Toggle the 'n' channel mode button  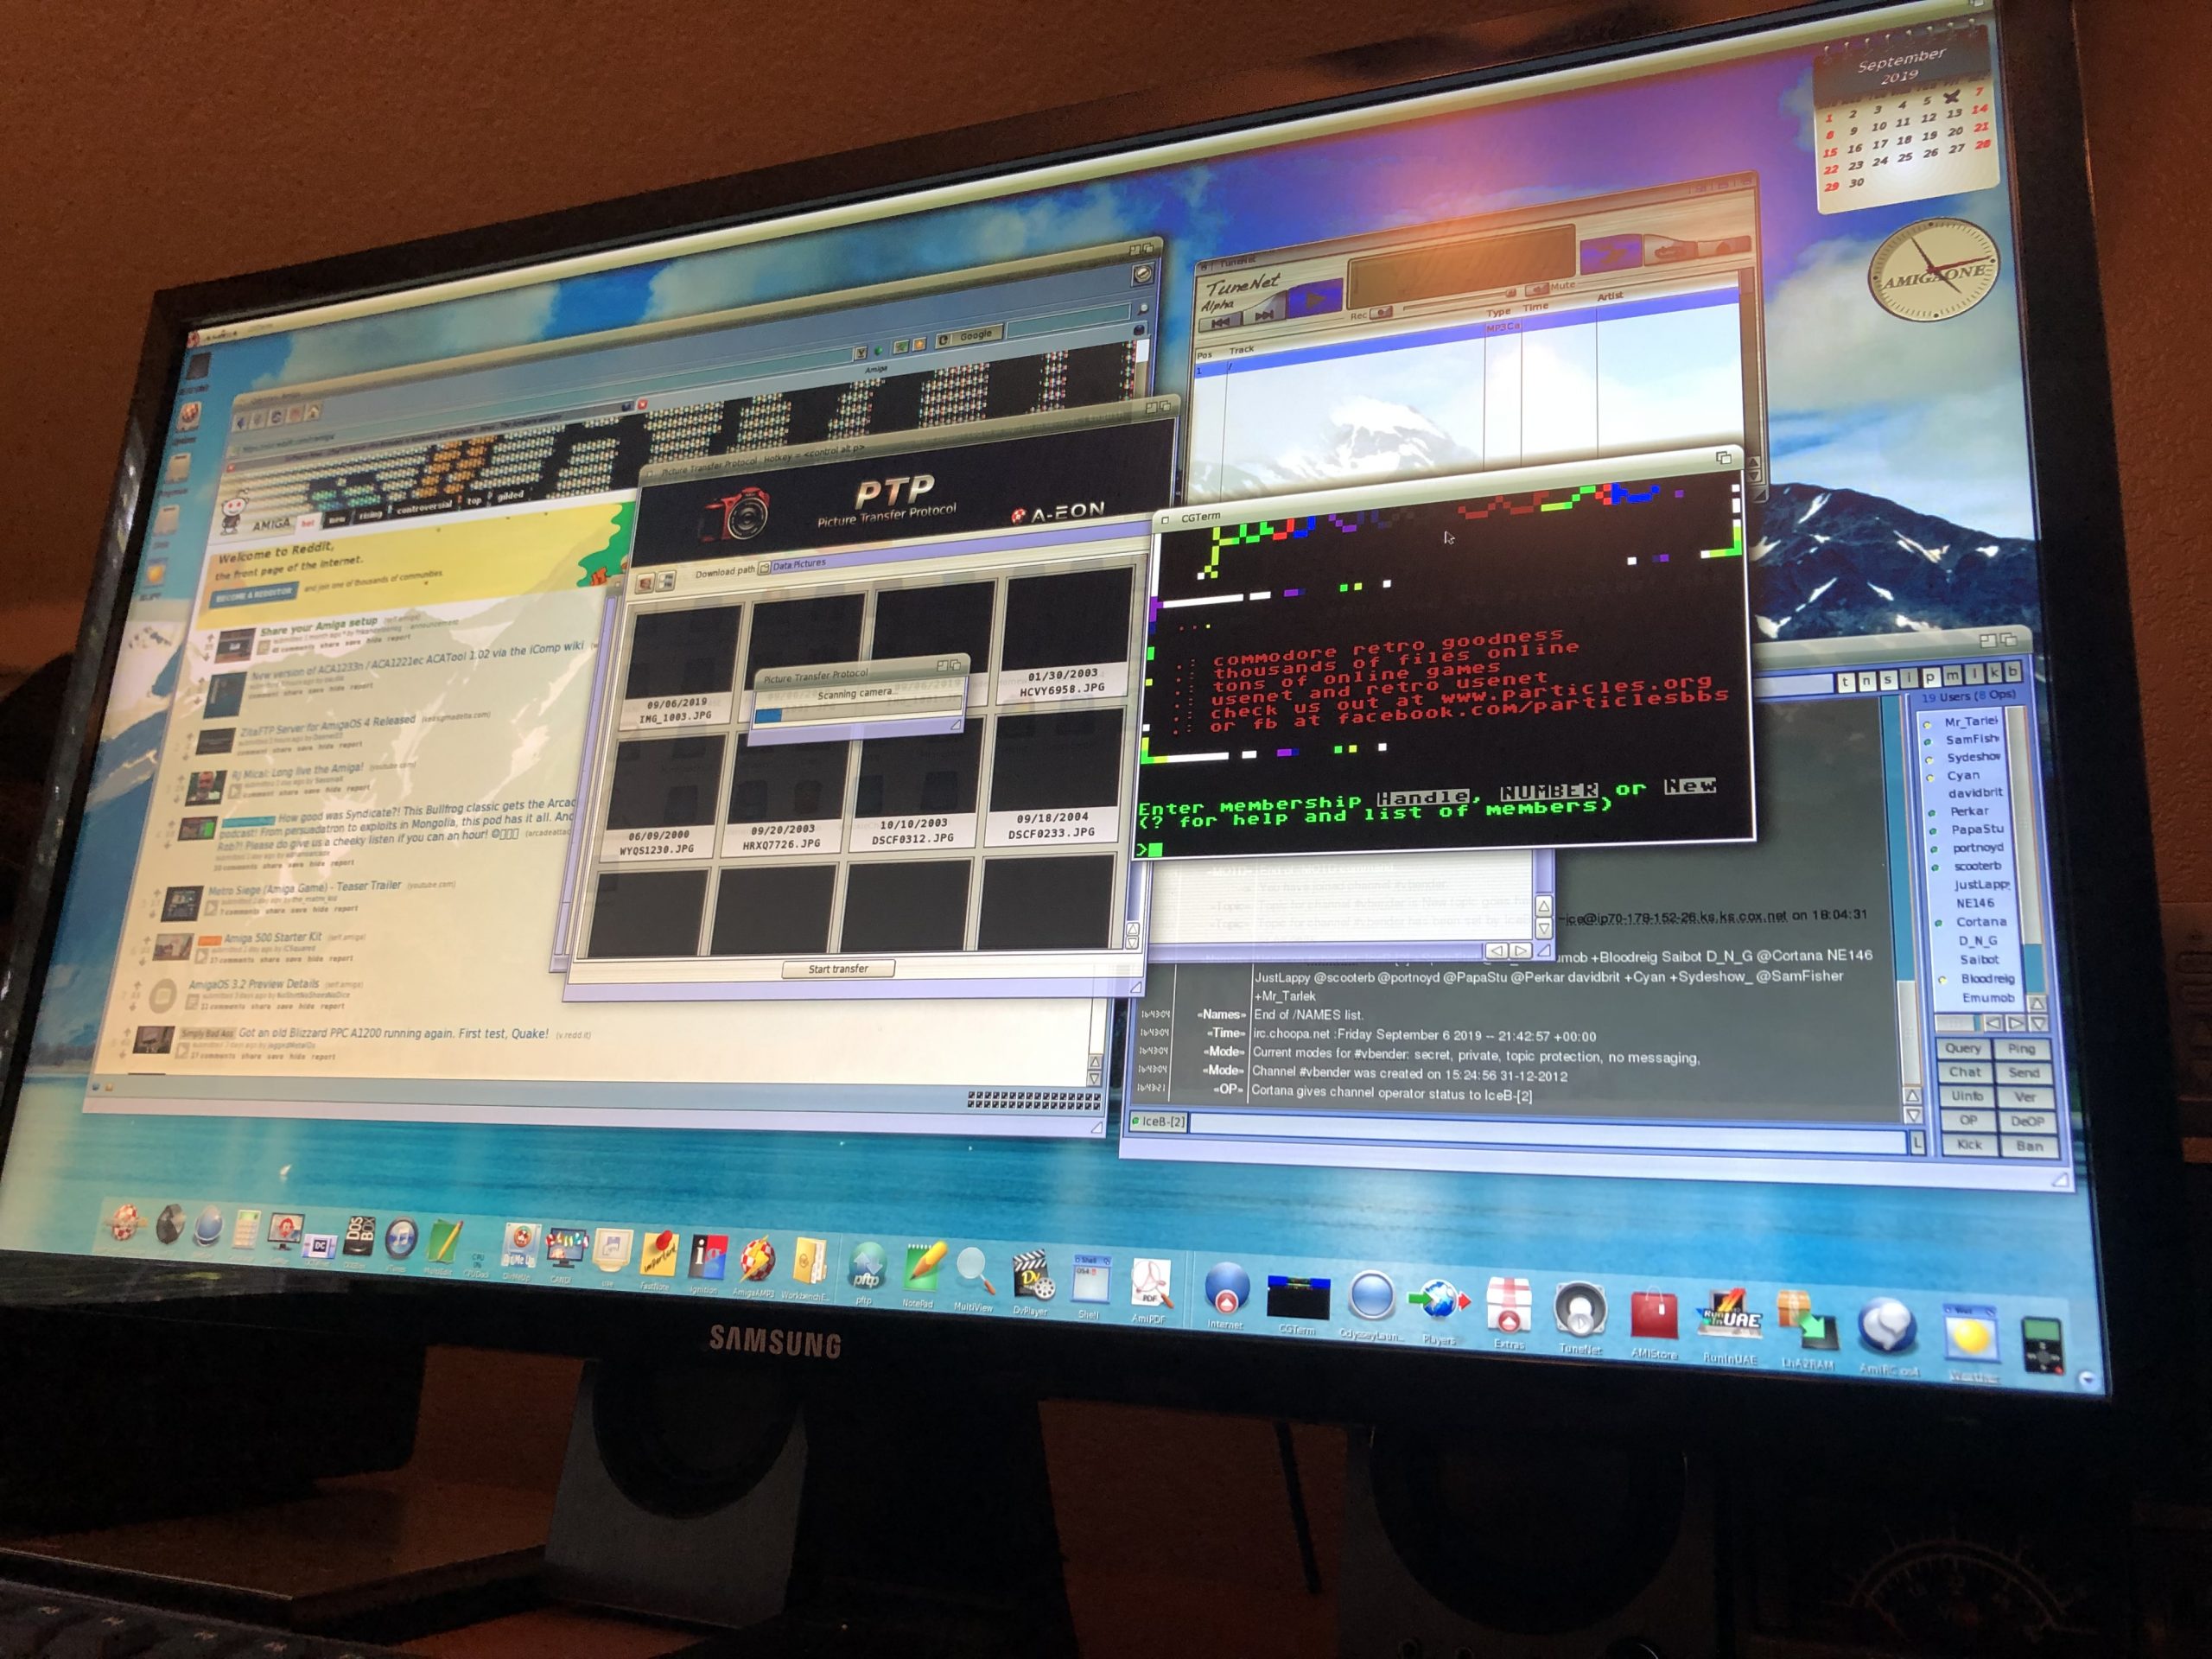(1866, 680)
